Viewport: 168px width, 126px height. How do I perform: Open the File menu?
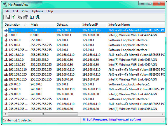point(7,11)
